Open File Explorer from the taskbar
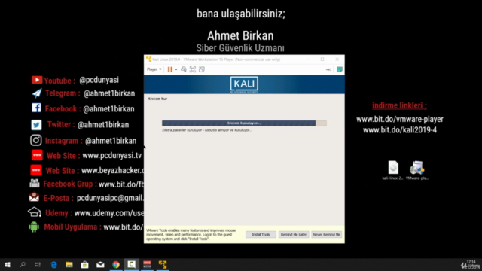This screenshot has height=271, width=482. pos(69,264)
